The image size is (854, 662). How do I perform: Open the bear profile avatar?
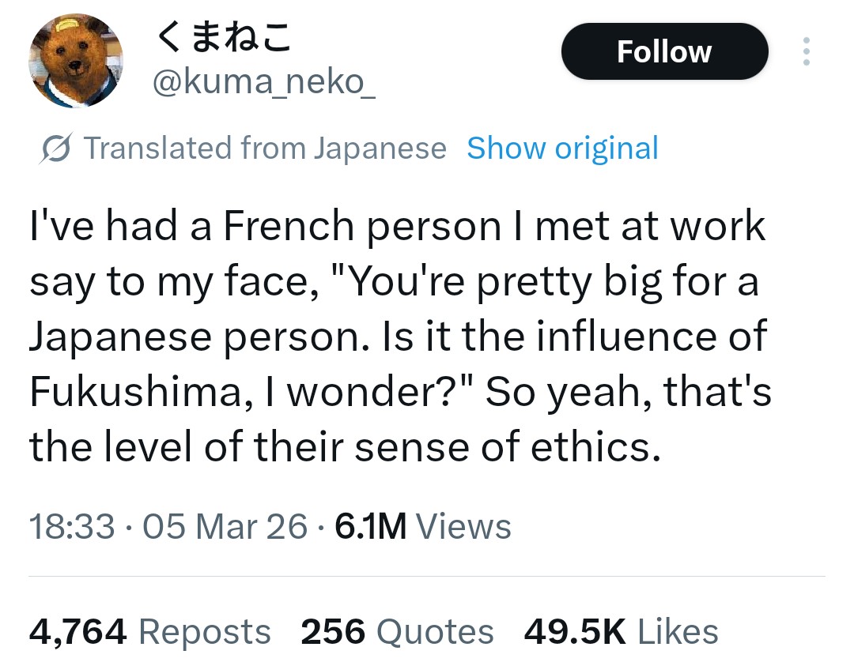tap(77, 61)
